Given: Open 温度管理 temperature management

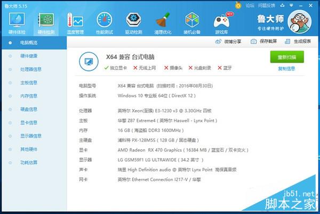Looking at the screenshot, I should 75,23.
